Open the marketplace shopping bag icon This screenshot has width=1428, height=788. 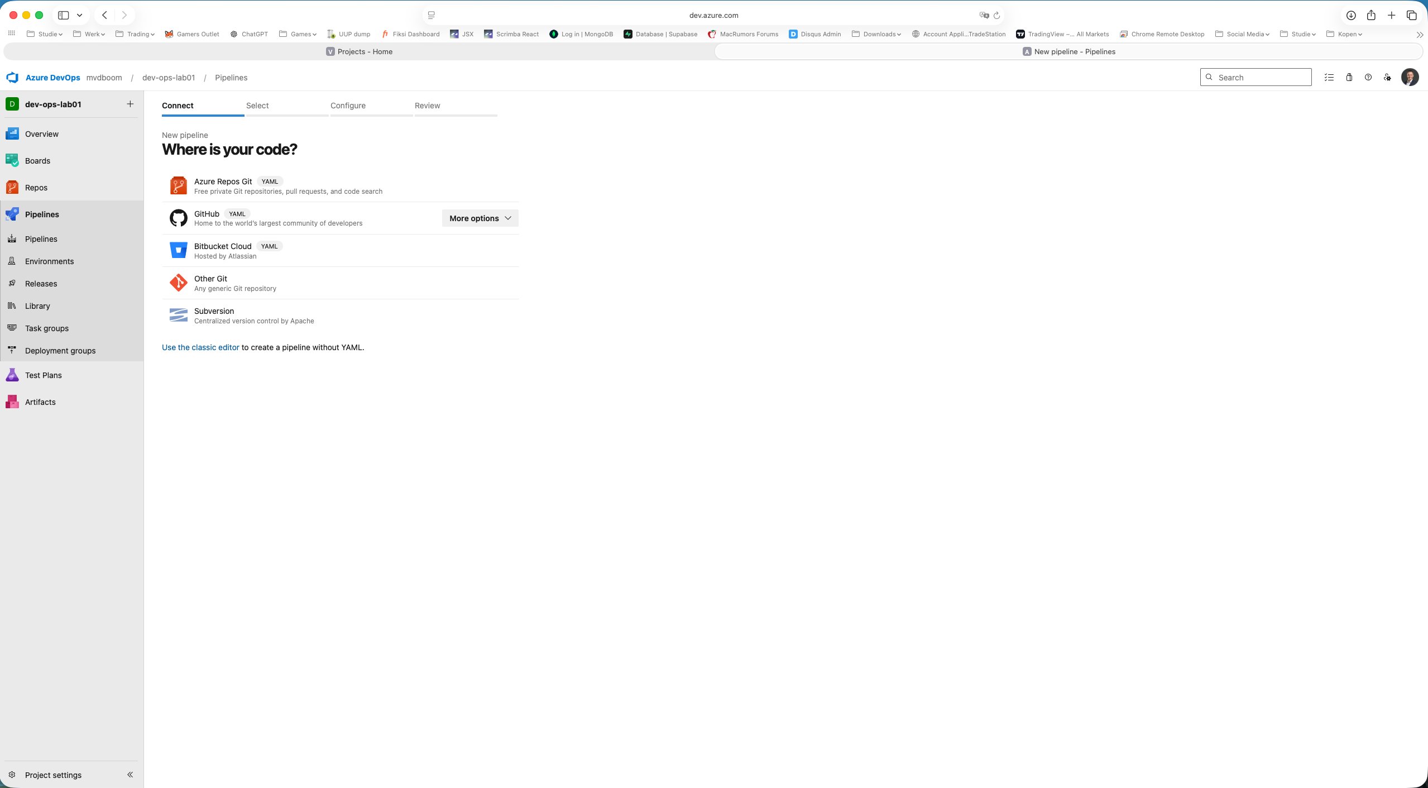[1349, 78]
